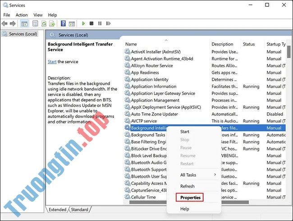Viewport: 293px width, 221px height.
Task: Click the Restart Service toolbar icon
Action: pyautogui.click(x=108, y=23)
